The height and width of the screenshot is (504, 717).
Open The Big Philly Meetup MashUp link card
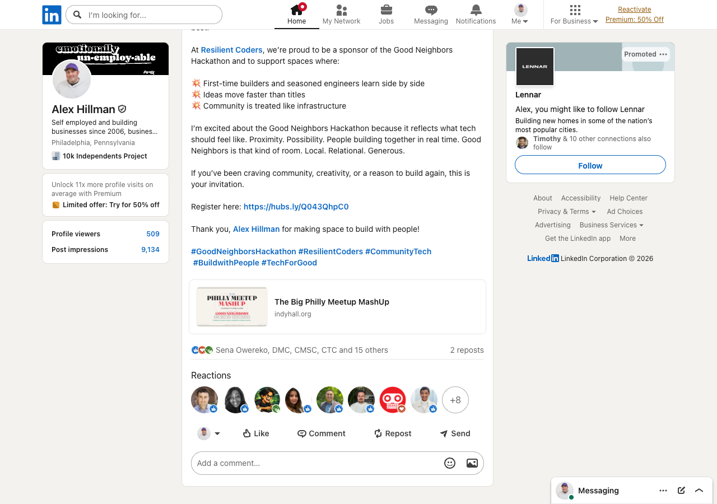(x=337, y=307)
